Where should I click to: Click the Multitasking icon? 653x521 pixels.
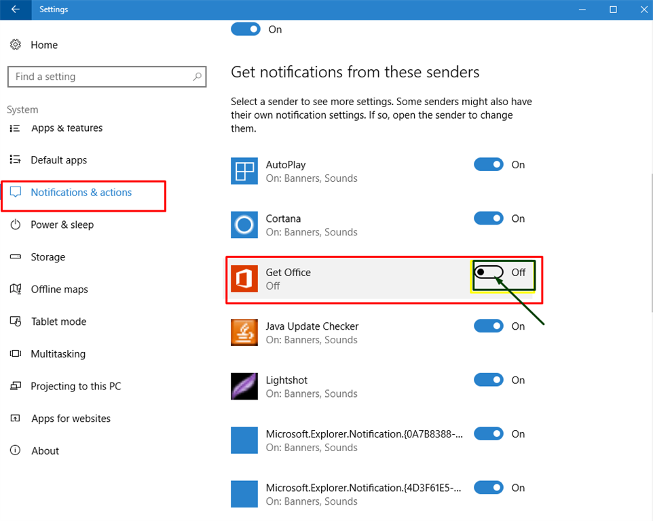coord(16,353)
